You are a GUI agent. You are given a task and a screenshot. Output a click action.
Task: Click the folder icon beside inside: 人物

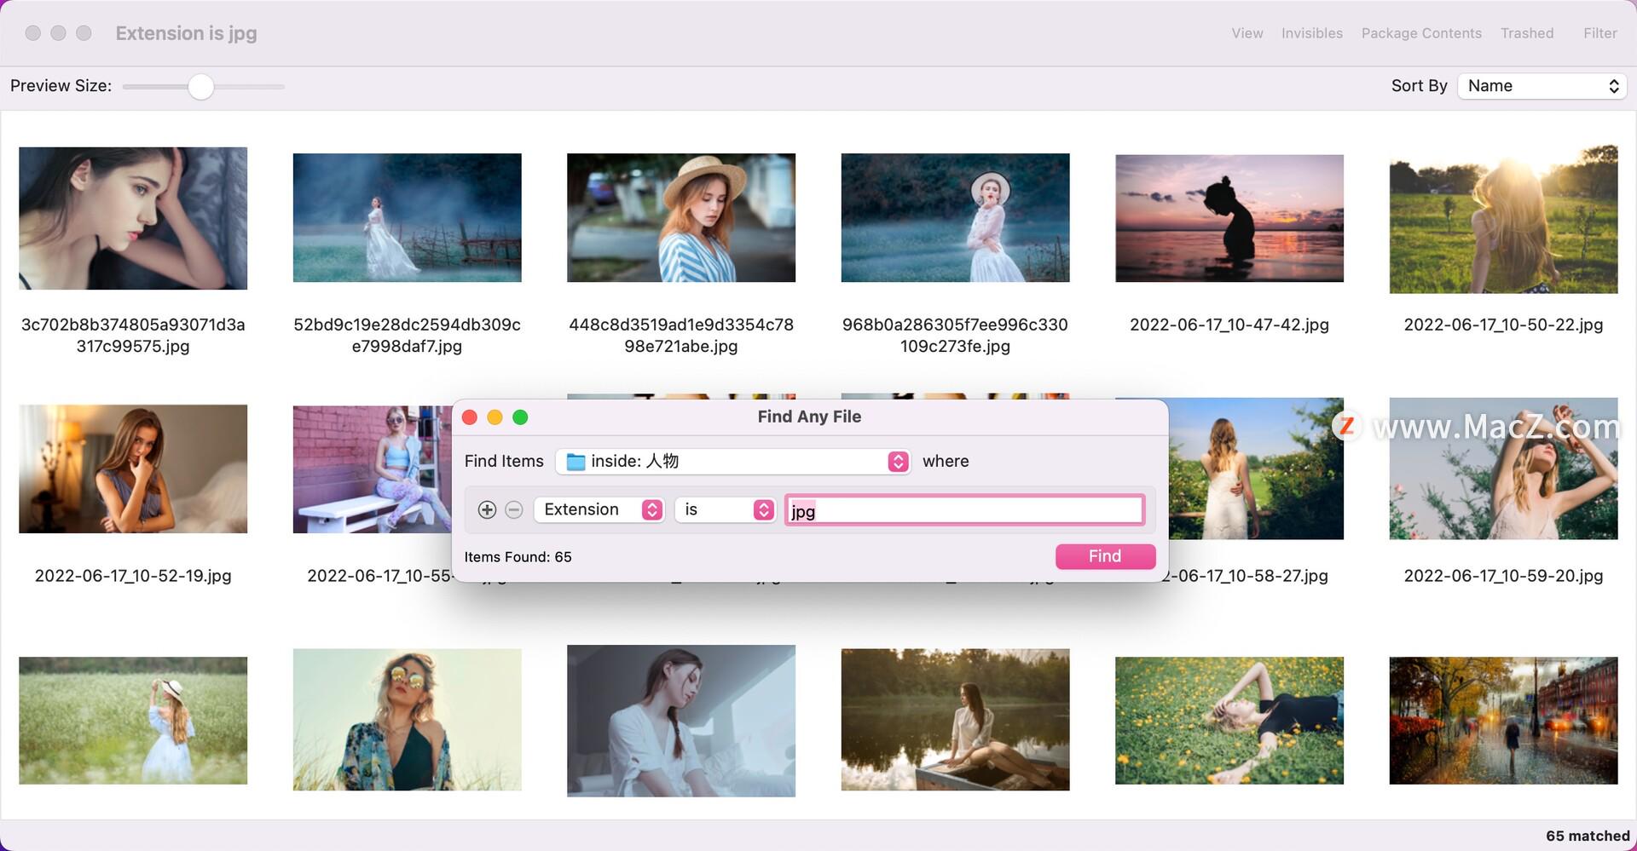coord(576,462)
